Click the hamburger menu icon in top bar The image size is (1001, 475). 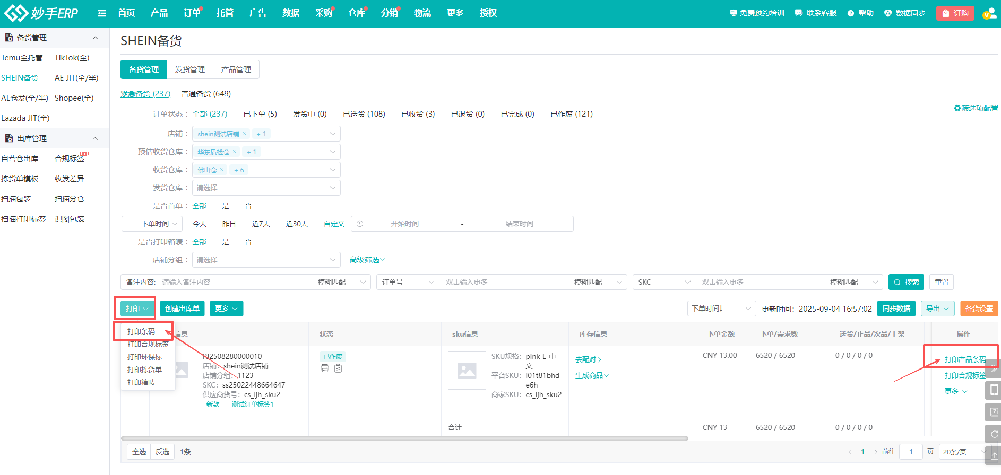pyautogui.click(x=102, y=13)
